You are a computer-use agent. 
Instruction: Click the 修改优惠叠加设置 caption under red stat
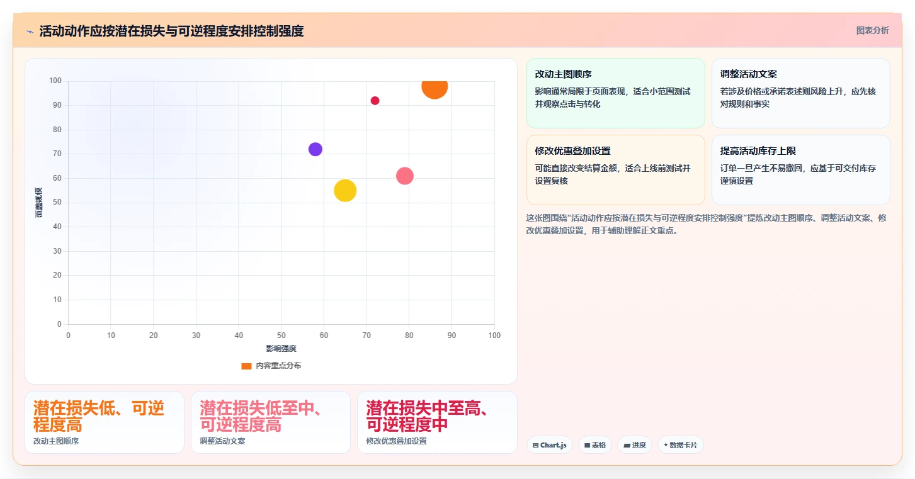396,441
